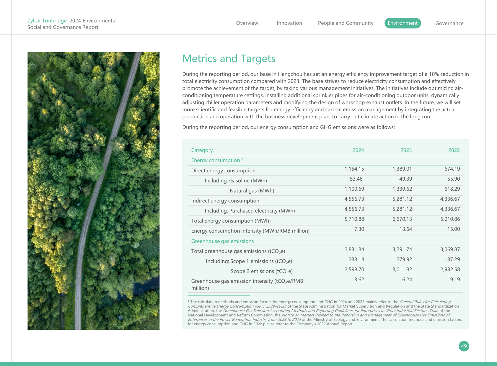Select the Greenhouse gas emissions section label
The width and height of the screenshot is (497, 366).
click(222, 241)
